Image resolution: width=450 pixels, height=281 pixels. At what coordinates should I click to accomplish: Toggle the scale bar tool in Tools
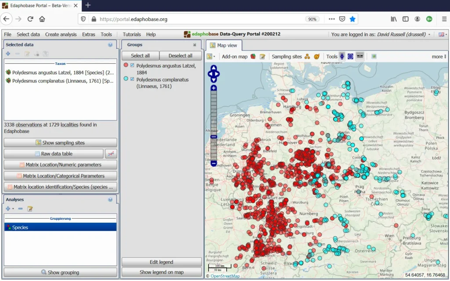tap(359, 57)
